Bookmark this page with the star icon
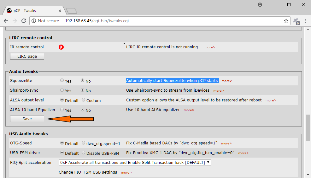Viewport: 311px width, 178px height. pyautogui.click(x=286, y=21)
